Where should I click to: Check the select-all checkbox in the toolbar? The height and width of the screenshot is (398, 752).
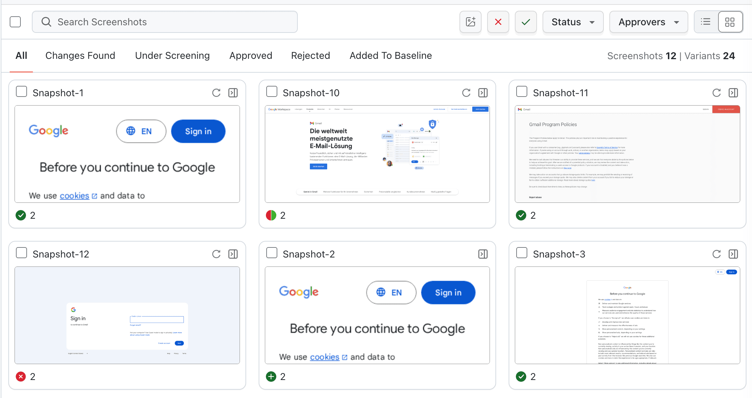coord(15,21)
